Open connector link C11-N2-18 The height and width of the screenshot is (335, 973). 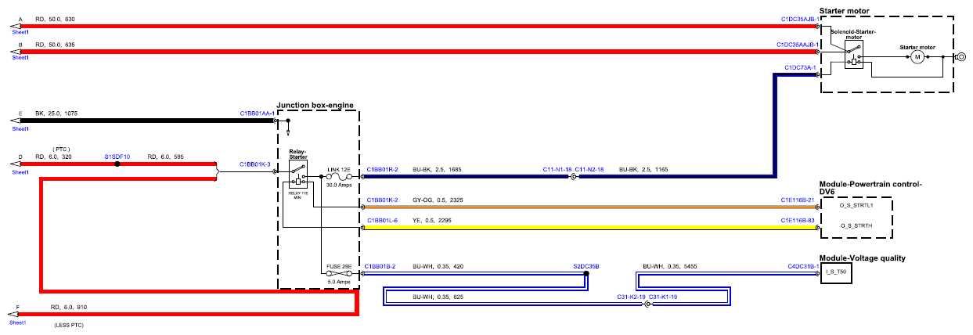(589, 169)
